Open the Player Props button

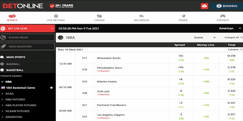pyautogui.click(x=27, y=38)
